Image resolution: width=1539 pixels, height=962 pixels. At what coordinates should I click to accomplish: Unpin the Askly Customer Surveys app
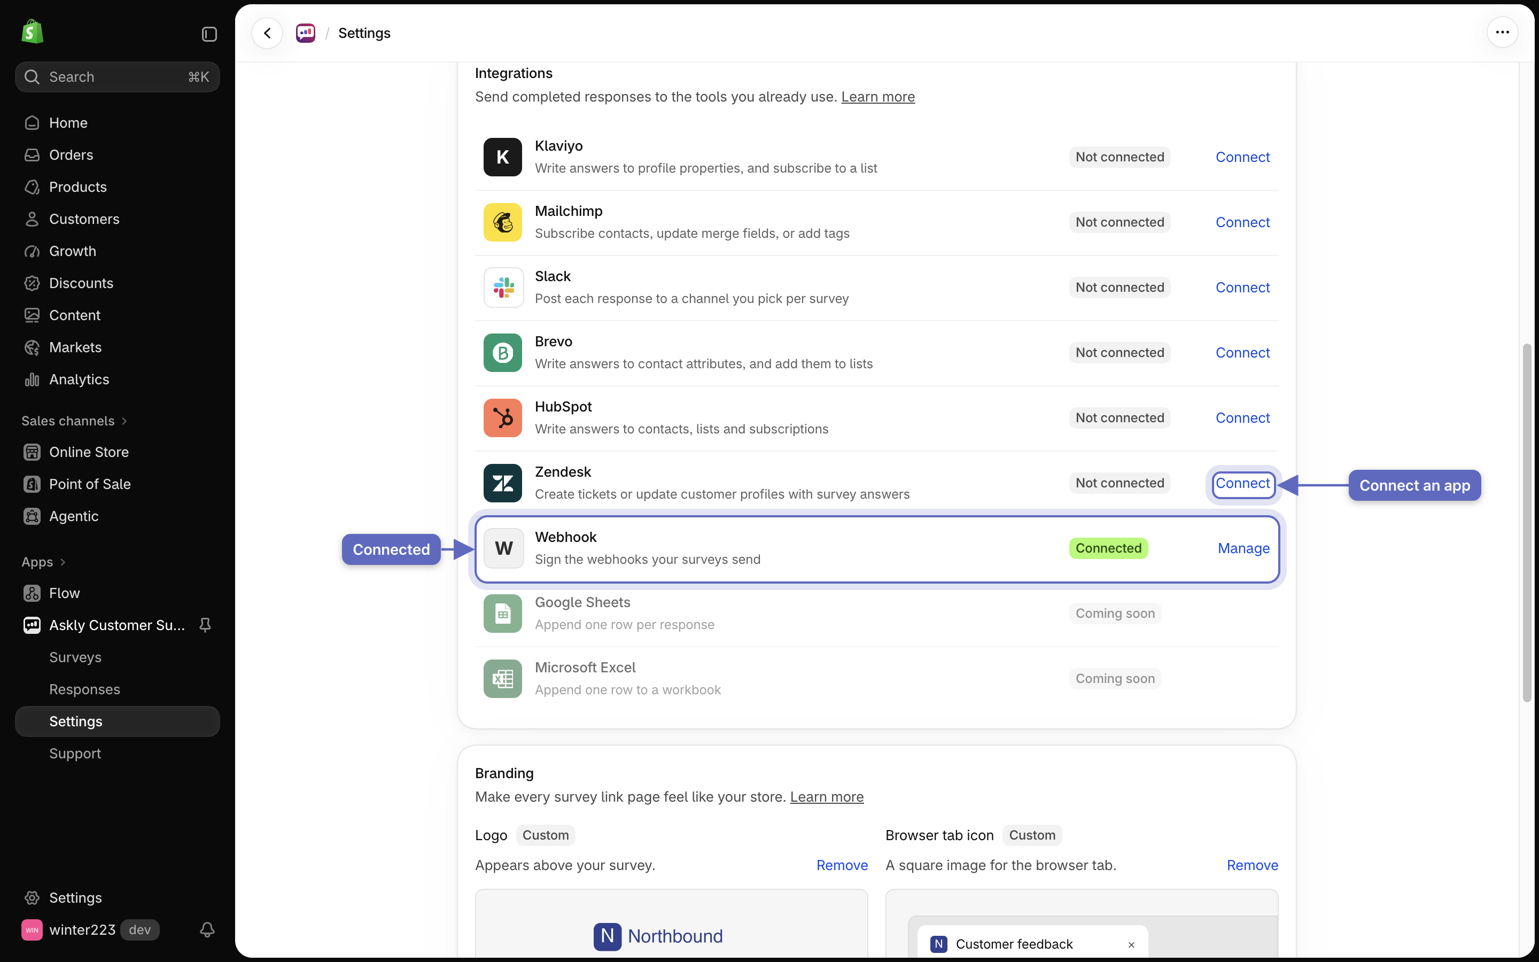point(205,625)
